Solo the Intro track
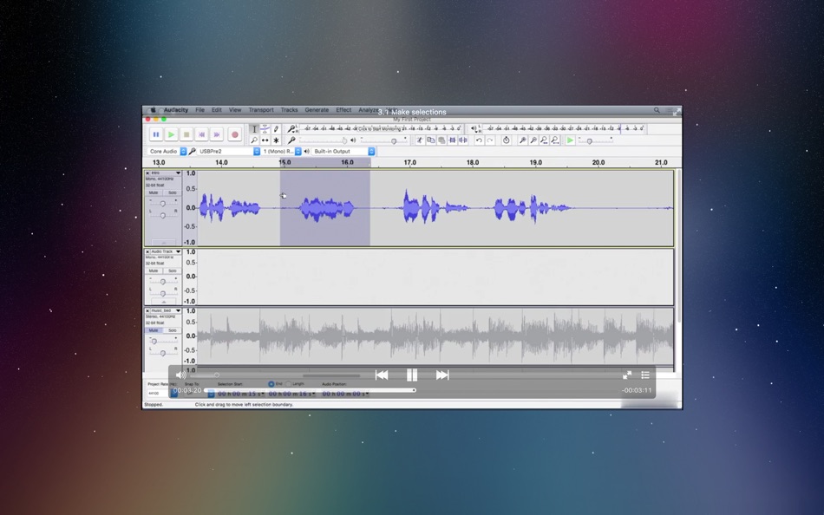The image size is (824, 515). [171, 192]
